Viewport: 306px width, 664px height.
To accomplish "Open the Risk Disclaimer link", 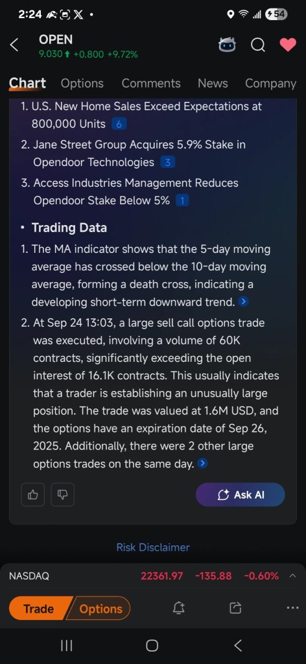I will (153, 547).
